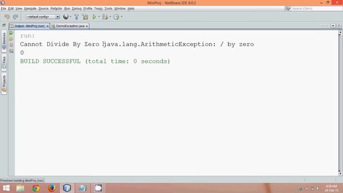Click the Redo toolbar icon

[16, 17]
